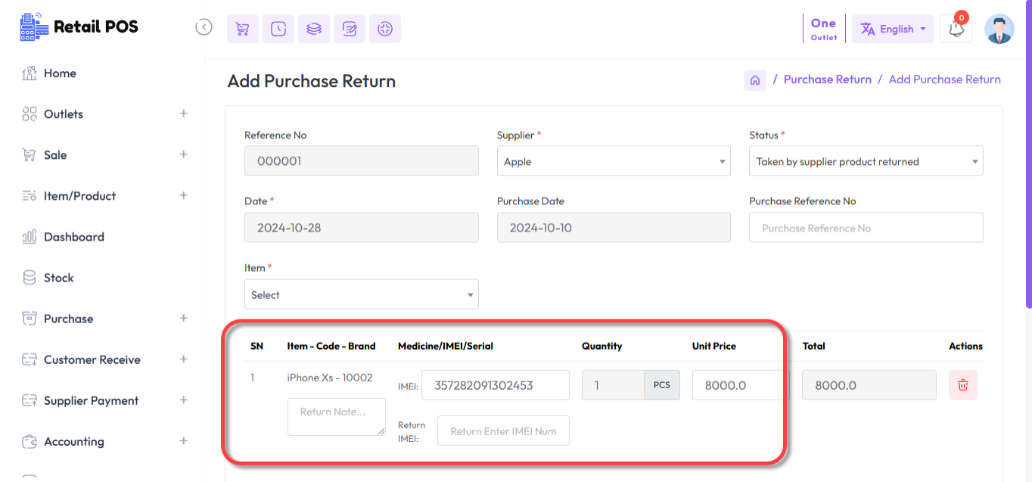
Task: Open Stock from the sidebar
Action: tap(58, 277)
